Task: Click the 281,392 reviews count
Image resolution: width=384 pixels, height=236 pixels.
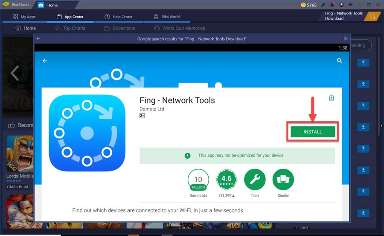Action: (x=227, y=195)
